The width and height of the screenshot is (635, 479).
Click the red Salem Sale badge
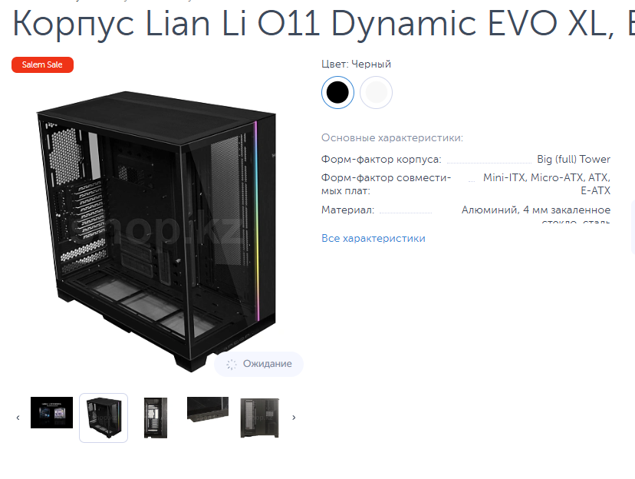pos(42,64)
